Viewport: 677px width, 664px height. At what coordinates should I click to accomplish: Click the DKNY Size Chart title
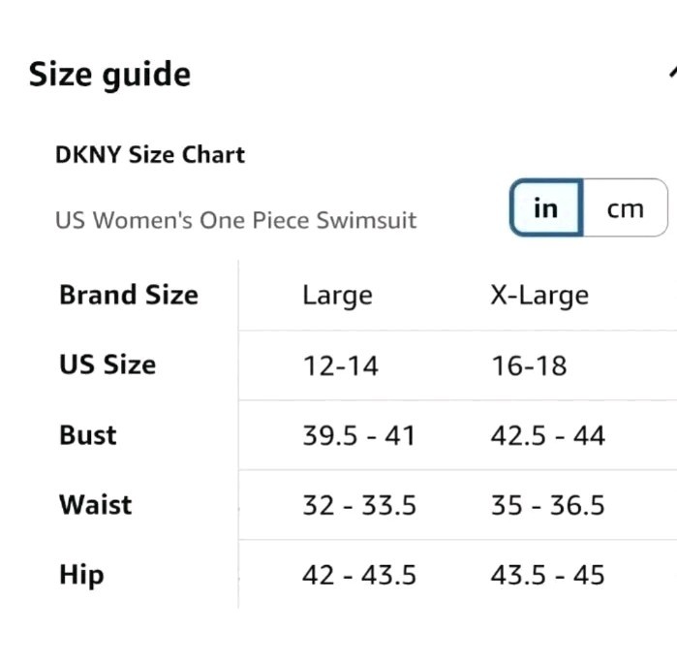click(x=150, y=155)
